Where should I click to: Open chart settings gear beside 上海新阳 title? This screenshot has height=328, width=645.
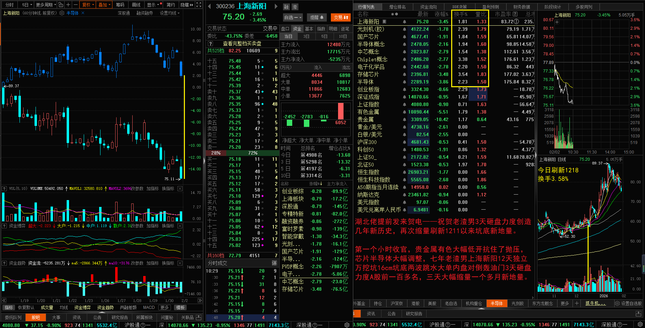pyautogui.click(x=62, y=13)
